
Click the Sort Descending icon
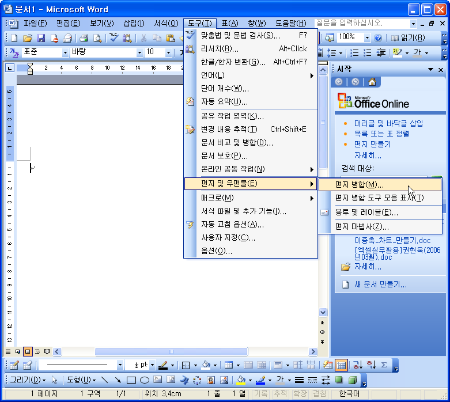point(370,365)
